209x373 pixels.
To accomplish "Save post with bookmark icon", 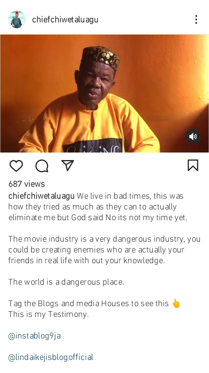I will click(193, 165).
